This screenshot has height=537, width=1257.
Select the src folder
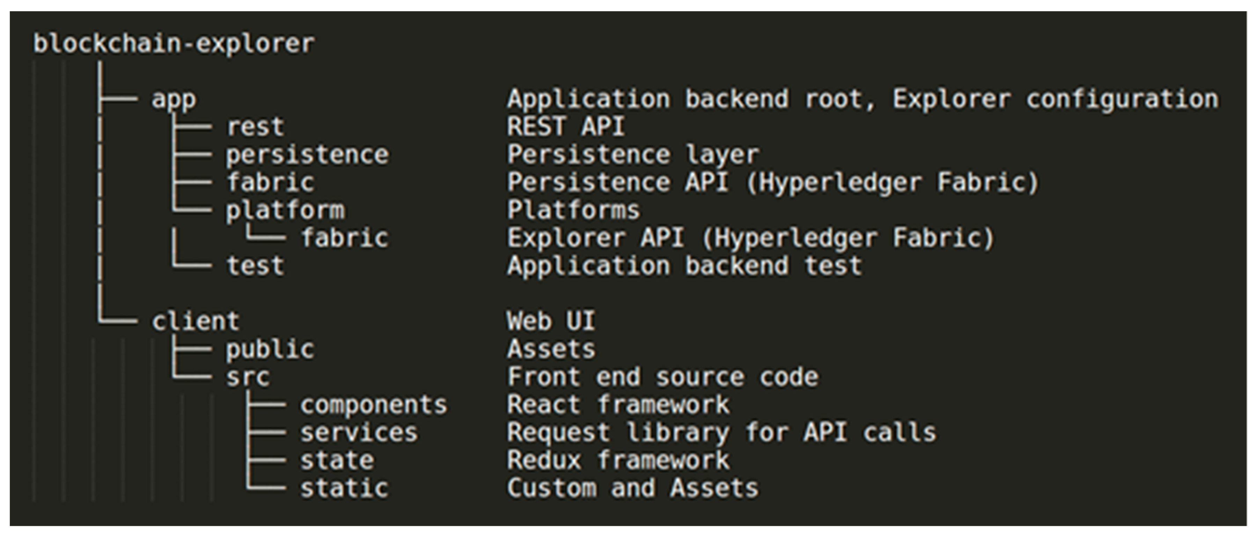[x=248, y=377]
